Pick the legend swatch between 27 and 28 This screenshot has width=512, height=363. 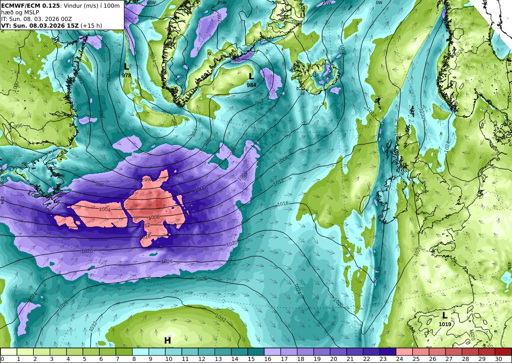point(454,352)
